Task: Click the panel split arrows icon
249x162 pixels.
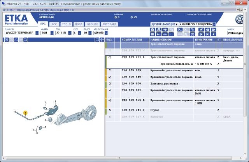Action: 102,40
